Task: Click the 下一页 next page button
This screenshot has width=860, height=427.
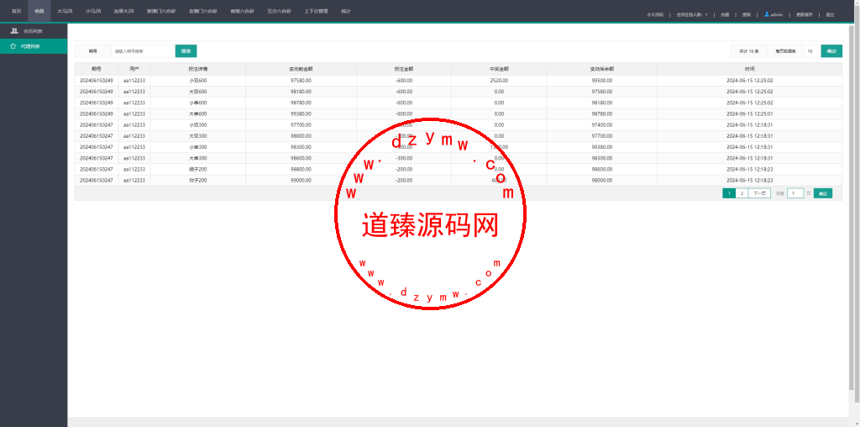Action: click(759, 193)
